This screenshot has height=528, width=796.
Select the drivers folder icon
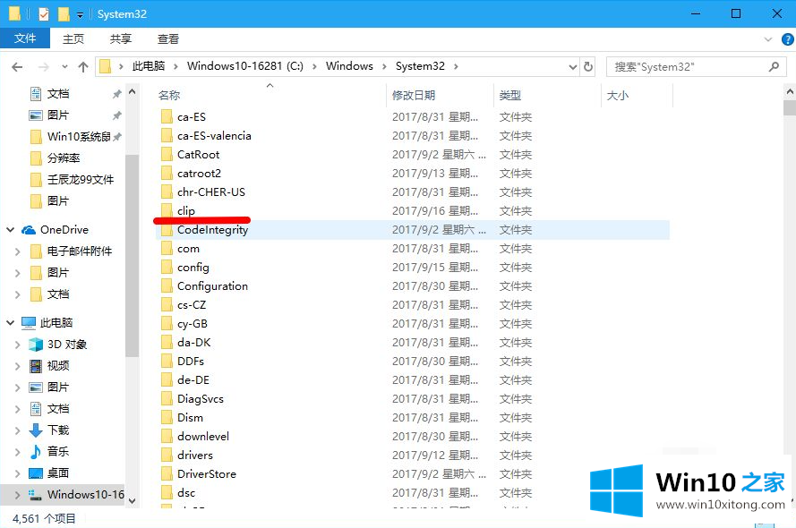[167, 455]
